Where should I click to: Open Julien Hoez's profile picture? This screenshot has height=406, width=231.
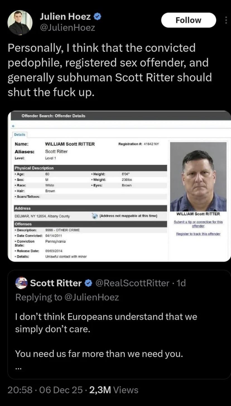(x=20, y=22)
